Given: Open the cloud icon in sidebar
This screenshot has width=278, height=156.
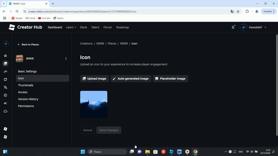Looking at the screenshot, I should tap(6, 111).
